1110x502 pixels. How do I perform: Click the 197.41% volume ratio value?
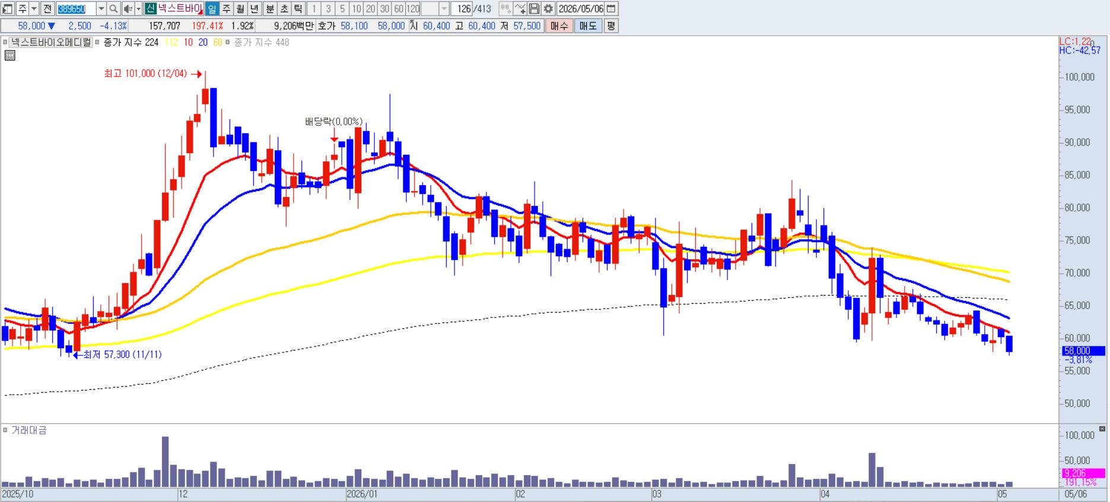point(207,26)
